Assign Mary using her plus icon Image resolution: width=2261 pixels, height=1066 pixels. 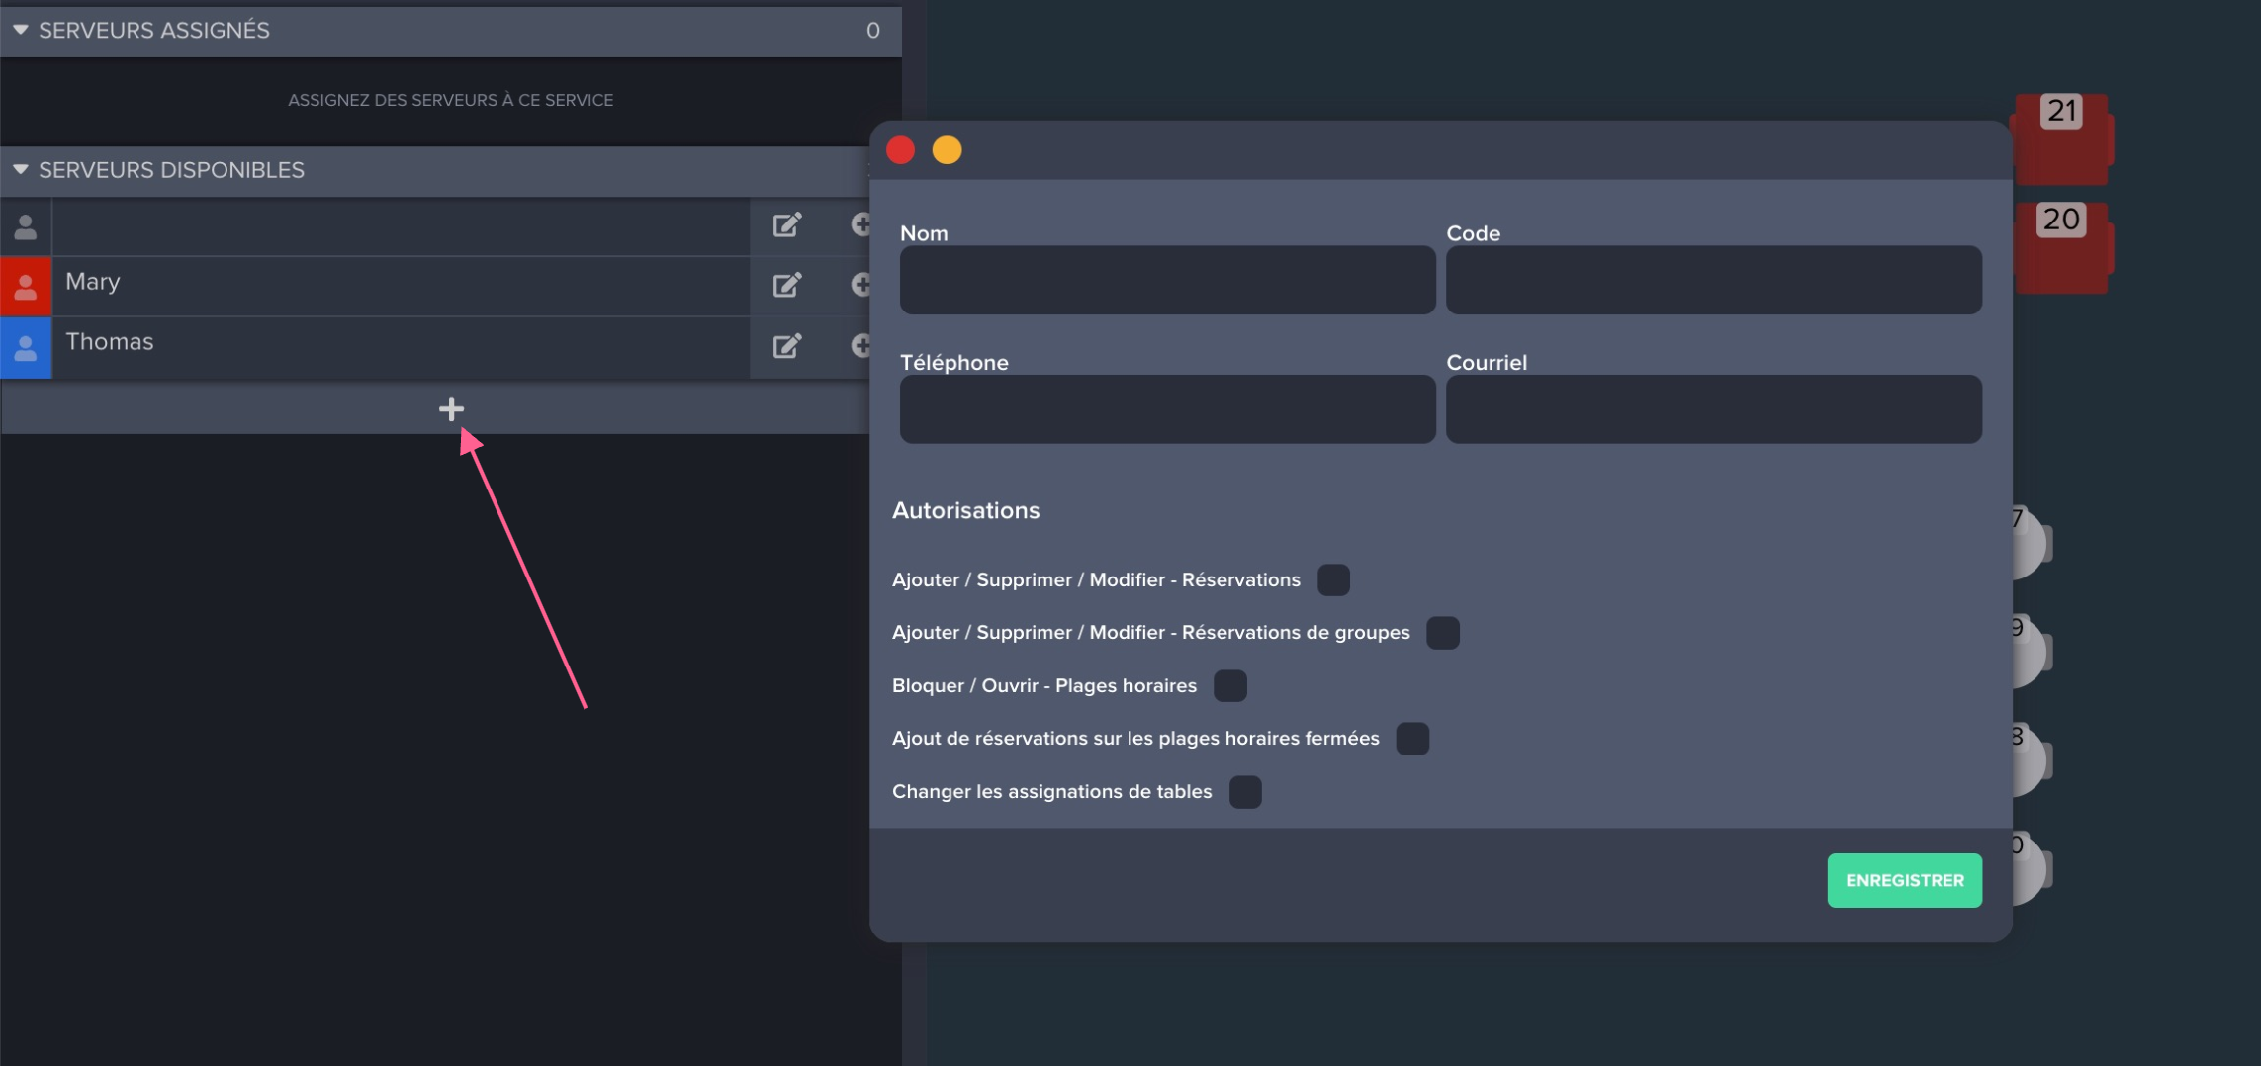pyautogui.click(x=860, y=286)
